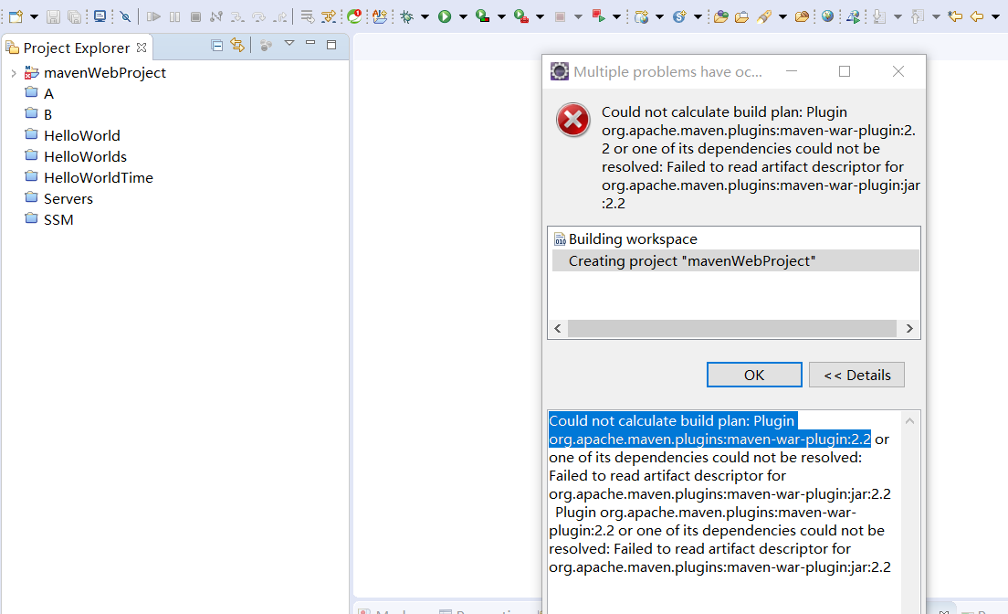
Task: Open the Coverage dropdown arrow
Action: (501, 17)
